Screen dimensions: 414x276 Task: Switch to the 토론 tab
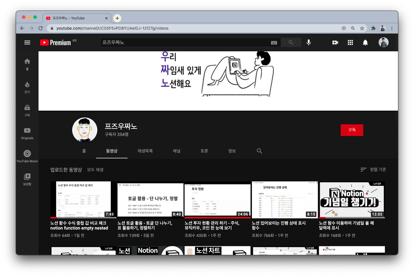[x=204, y=151]
